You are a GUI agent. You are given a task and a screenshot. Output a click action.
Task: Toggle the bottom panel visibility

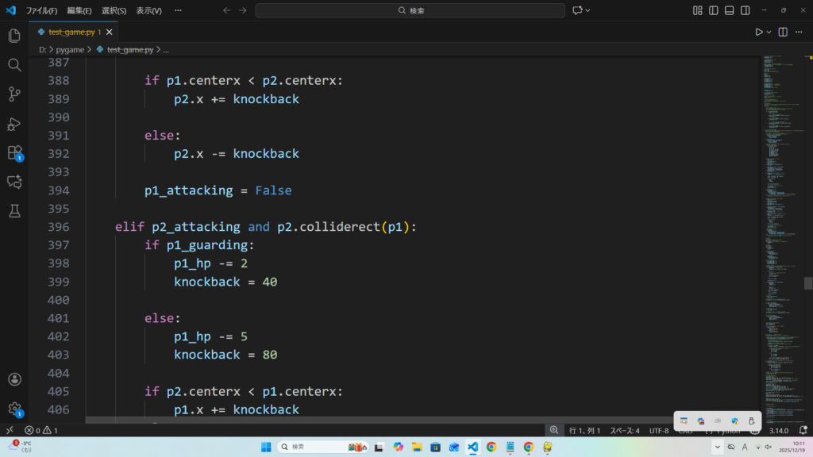point(730,10)
